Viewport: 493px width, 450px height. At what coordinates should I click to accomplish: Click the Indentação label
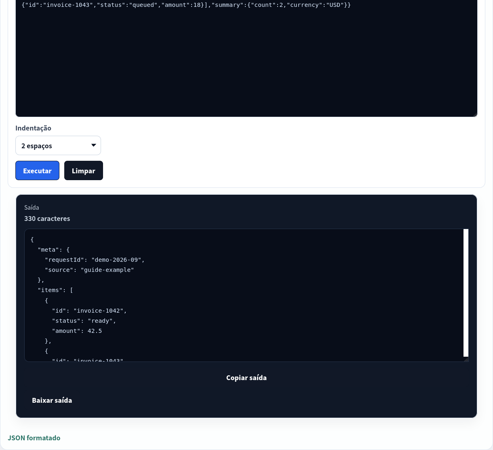click(33, 128)
